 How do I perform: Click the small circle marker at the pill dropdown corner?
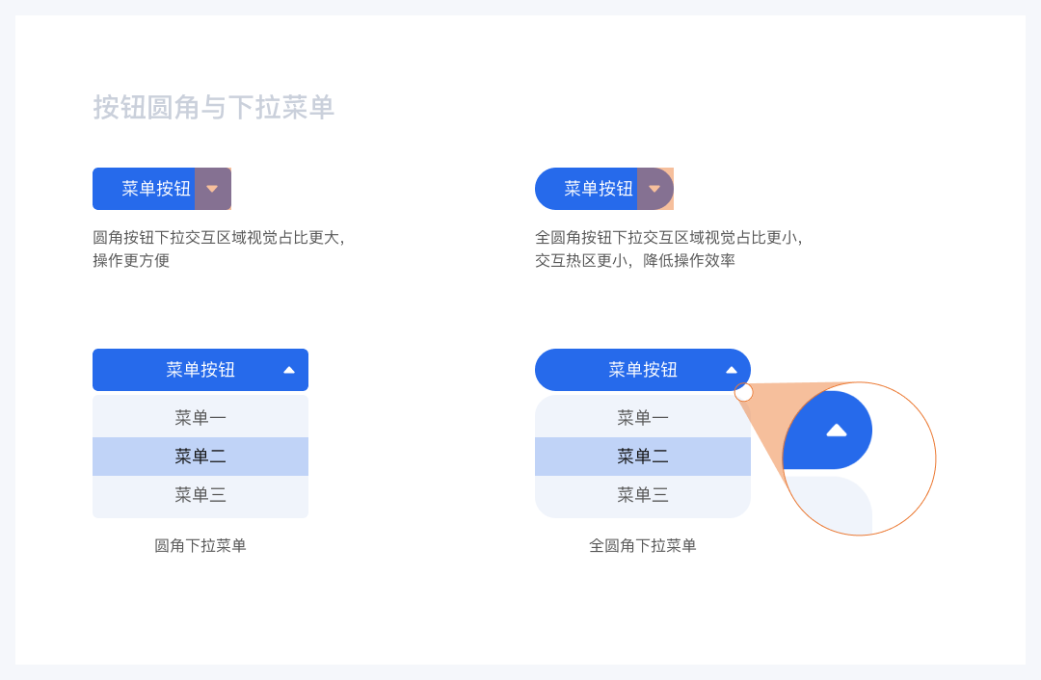click(744, 392)
